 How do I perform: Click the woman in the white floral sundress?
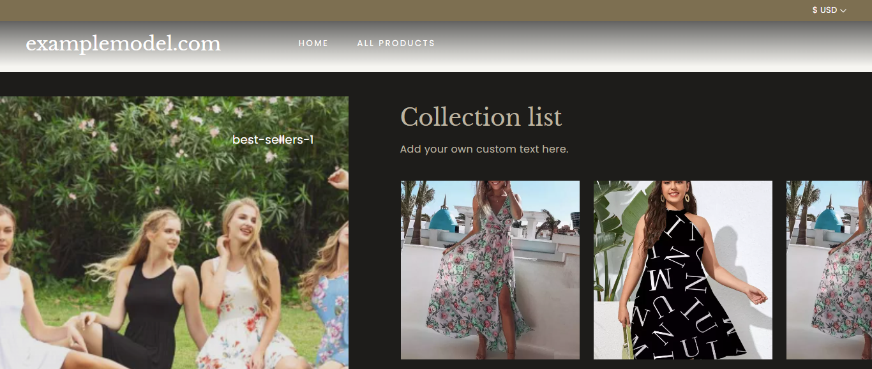[239, 300]
